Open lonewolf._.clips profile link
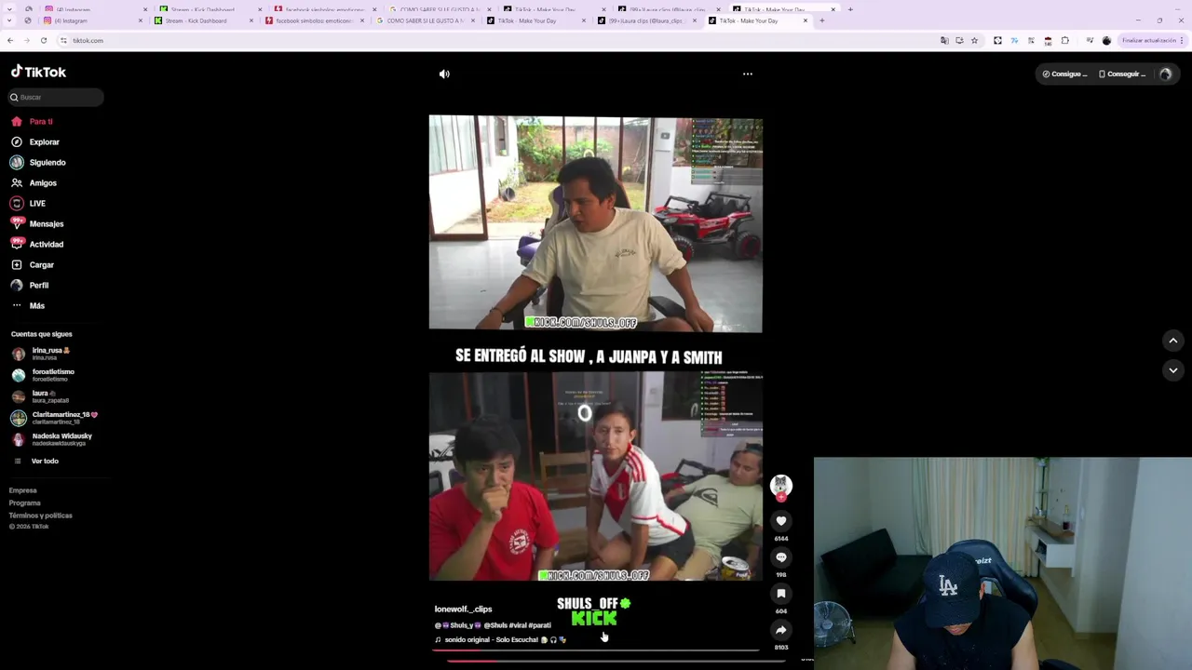Viewport: 1192px width, 670px height. [463, 610]
